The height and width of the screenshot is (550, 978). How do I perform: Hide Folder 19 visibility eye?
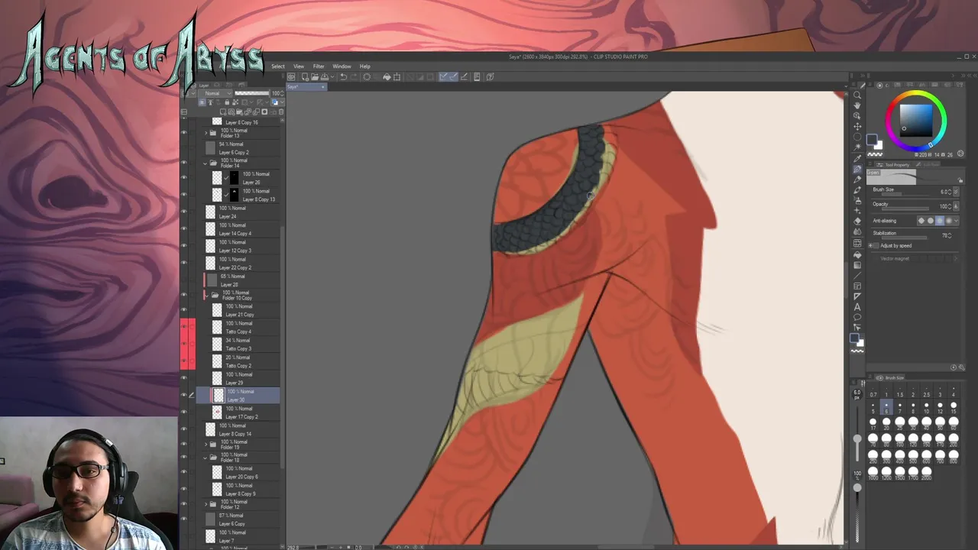(x=183, y=445)
